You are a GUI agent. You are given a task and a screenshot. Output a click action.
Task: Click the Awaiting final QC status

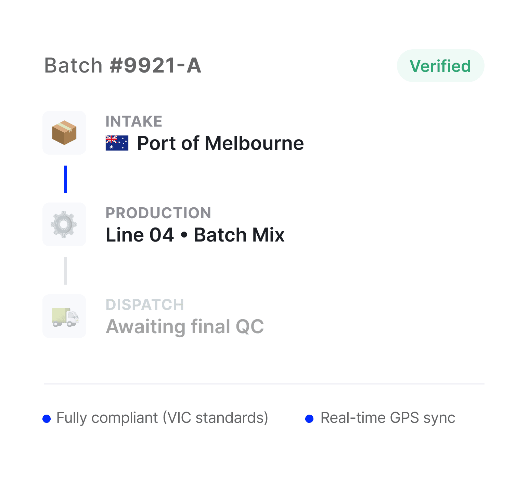185,327
